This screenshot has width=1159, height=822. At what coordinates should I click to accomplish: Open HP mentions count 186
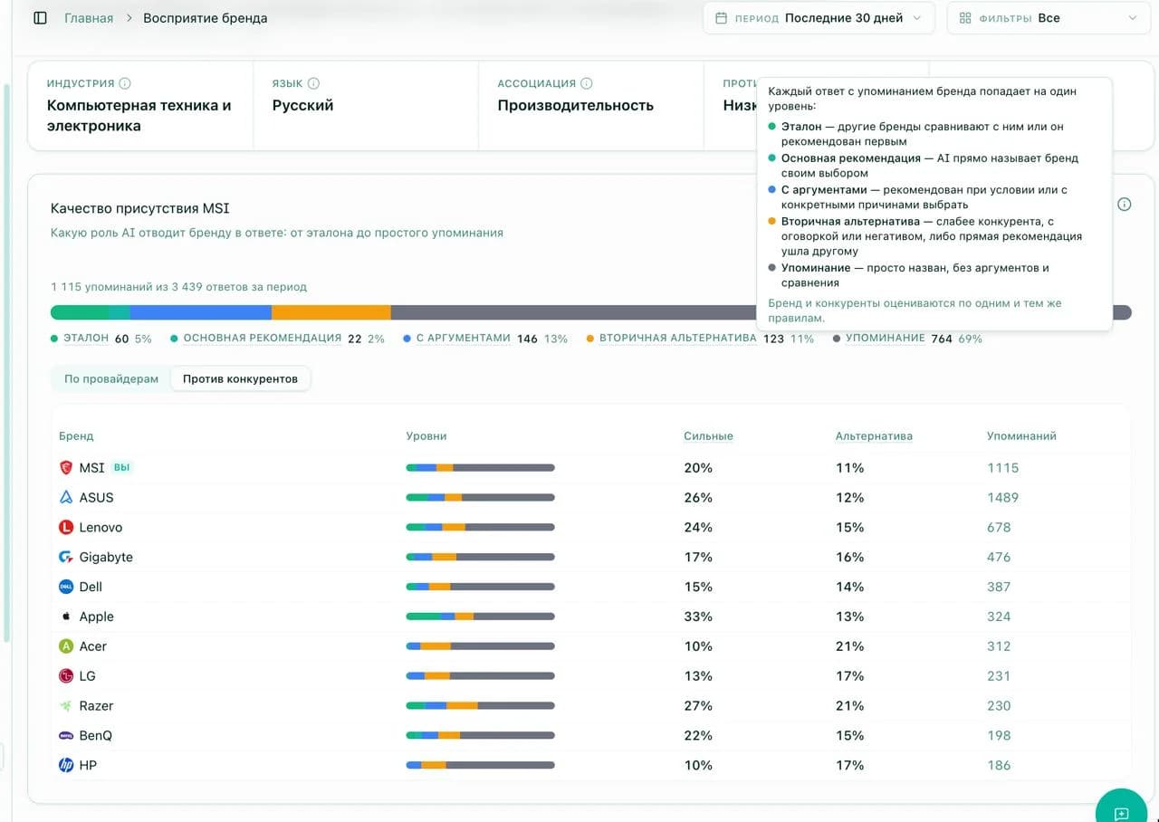999,766
